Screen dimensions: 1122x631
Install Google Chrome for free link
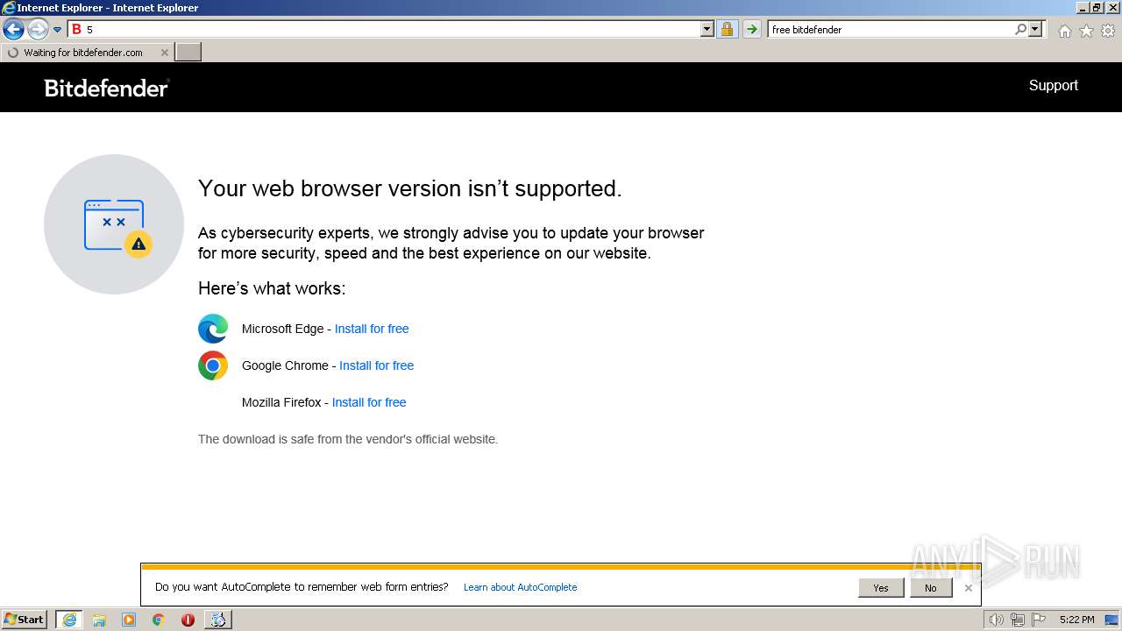(x=377, y=365)
